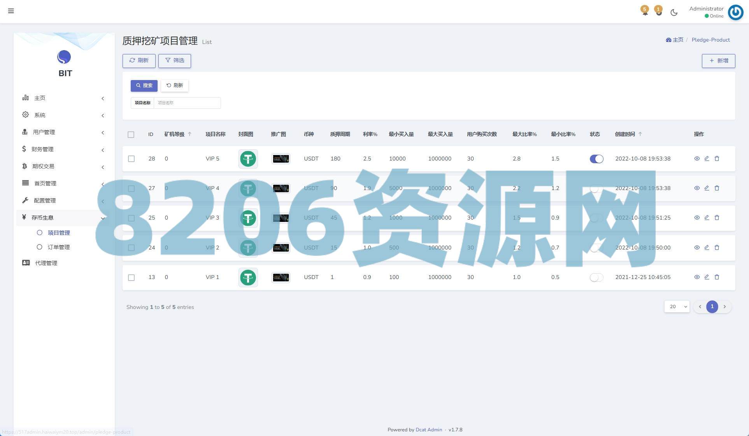Tick the select-all checkbox in the table header
The image size is (749, 436).
[x=131, y=134]
